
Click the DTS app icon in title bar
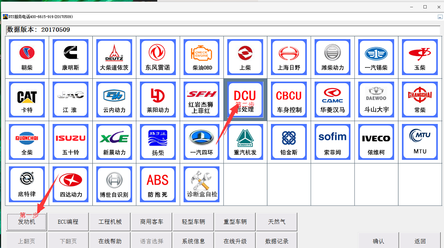tap(5, 17)
